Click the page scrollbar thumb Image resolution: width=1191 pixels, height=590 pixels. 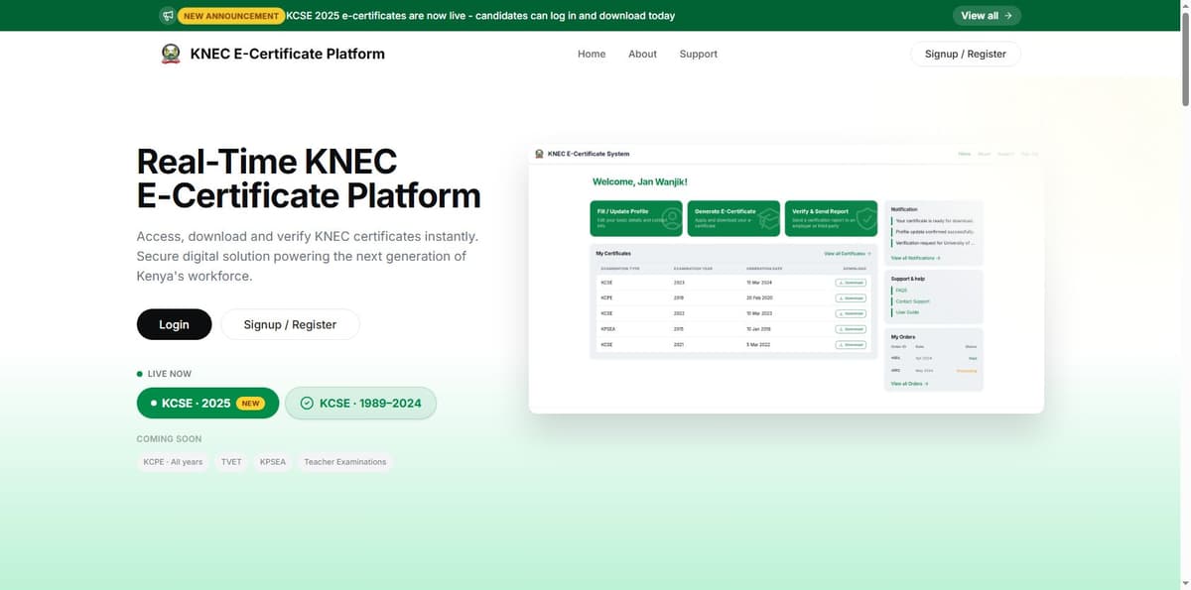(x=1184, y=59)
